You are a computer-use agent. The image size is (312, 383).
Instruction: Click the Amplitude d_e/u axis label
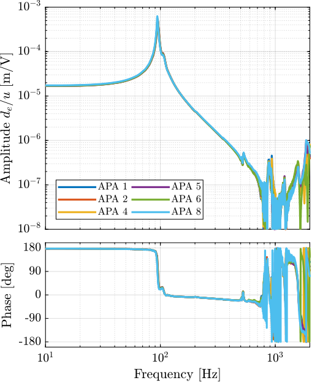click(x=7, y=118)
